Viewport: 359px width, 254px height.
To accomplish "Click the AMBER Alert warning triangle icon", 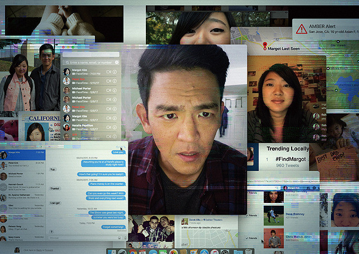I will click(x=302, y=28).
